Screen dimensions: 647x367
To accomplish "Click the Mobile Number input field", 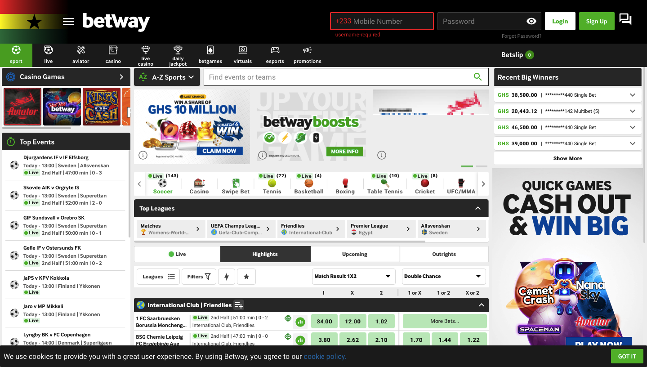I will click(382, 21).
